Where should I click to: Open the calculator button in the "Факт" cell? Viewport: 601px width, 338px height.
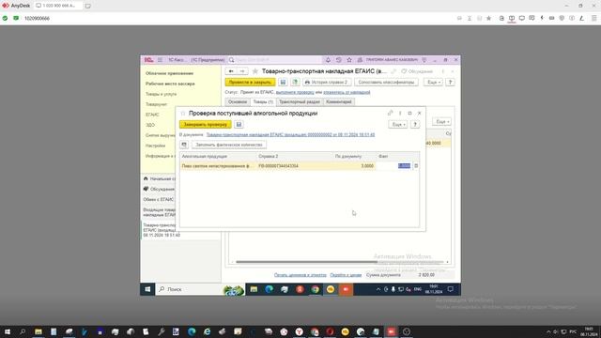coord(416,166)
